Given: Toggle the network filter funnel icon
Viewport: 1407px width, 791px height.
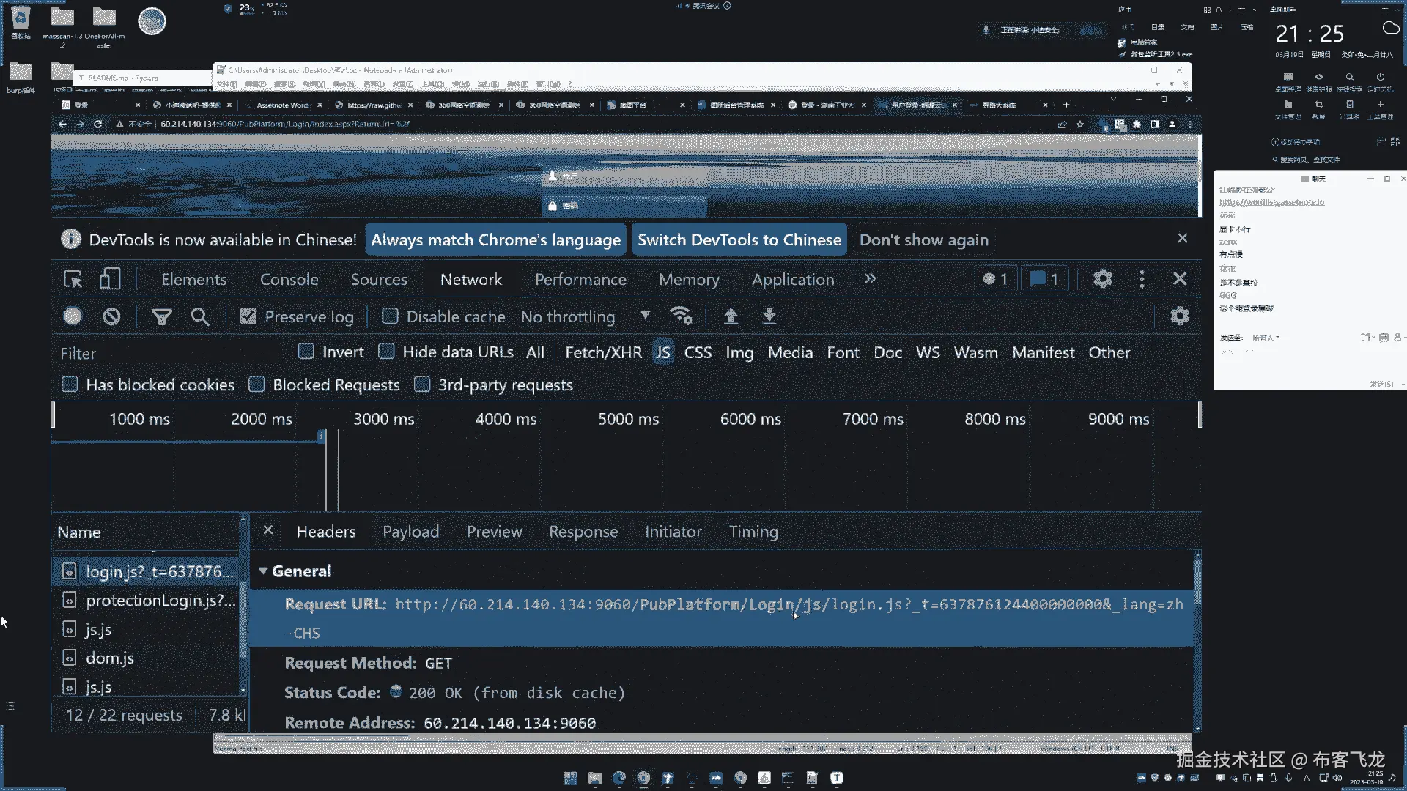Looking at the screenshot, I should 162,316.
